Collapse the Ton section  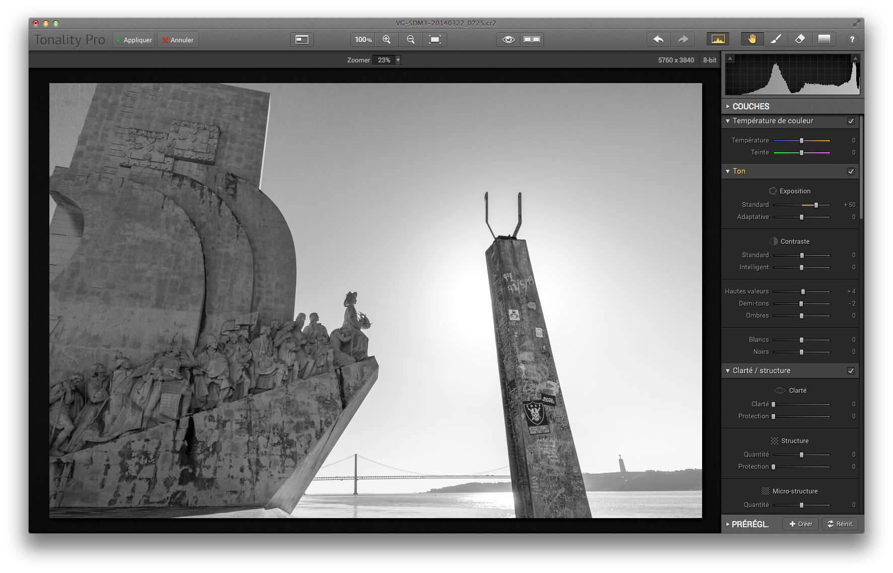point(727,171)
